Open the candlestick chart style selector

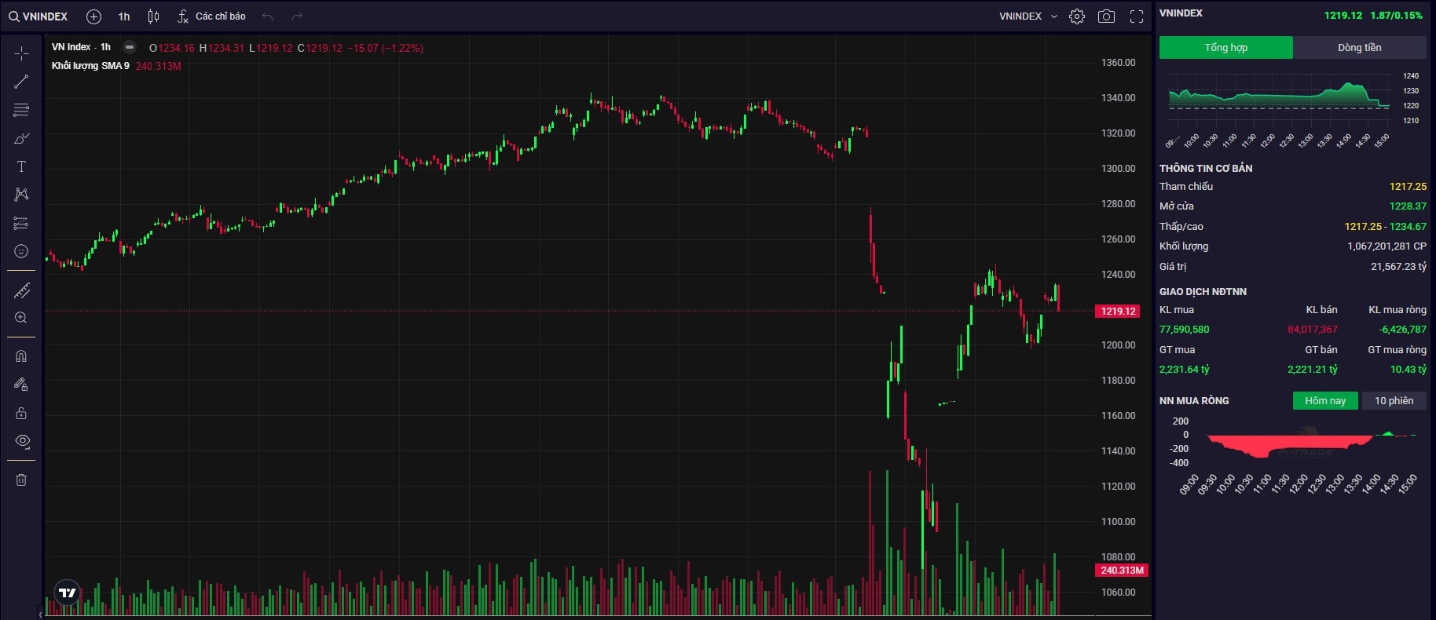point(154,16)
